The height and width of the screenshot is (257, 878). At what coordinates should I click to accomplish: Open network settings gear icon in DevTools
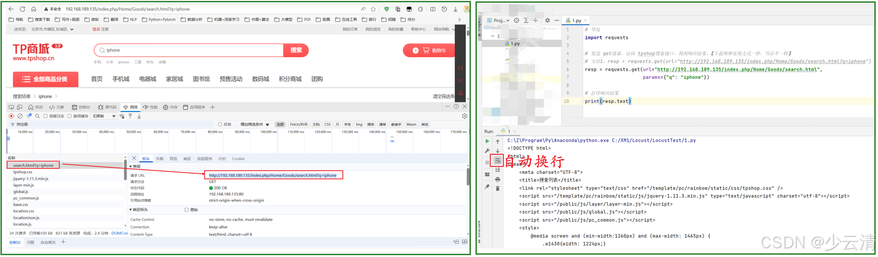[464, 116]
